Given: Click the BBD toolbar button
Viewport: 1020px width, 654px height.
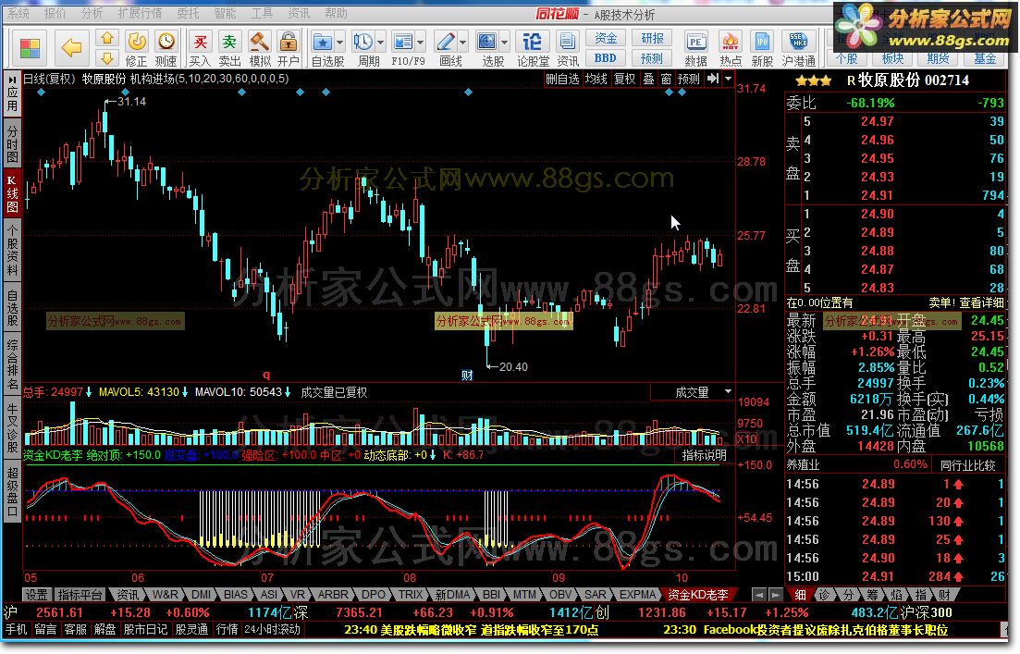Looking at the screenshot, I should coord(606,58).
